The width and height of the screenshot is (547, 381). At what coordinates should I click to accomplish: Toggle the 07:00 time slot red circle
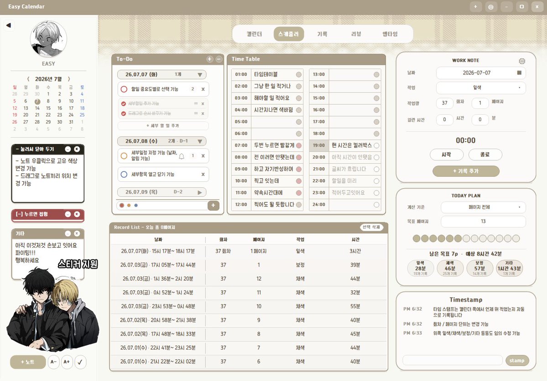tap(299, 145)
